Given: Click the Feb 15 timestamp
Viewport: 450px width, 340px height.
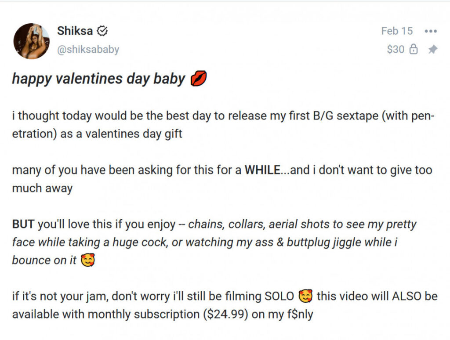Looking at the screenshot, I should click(397, 31).
